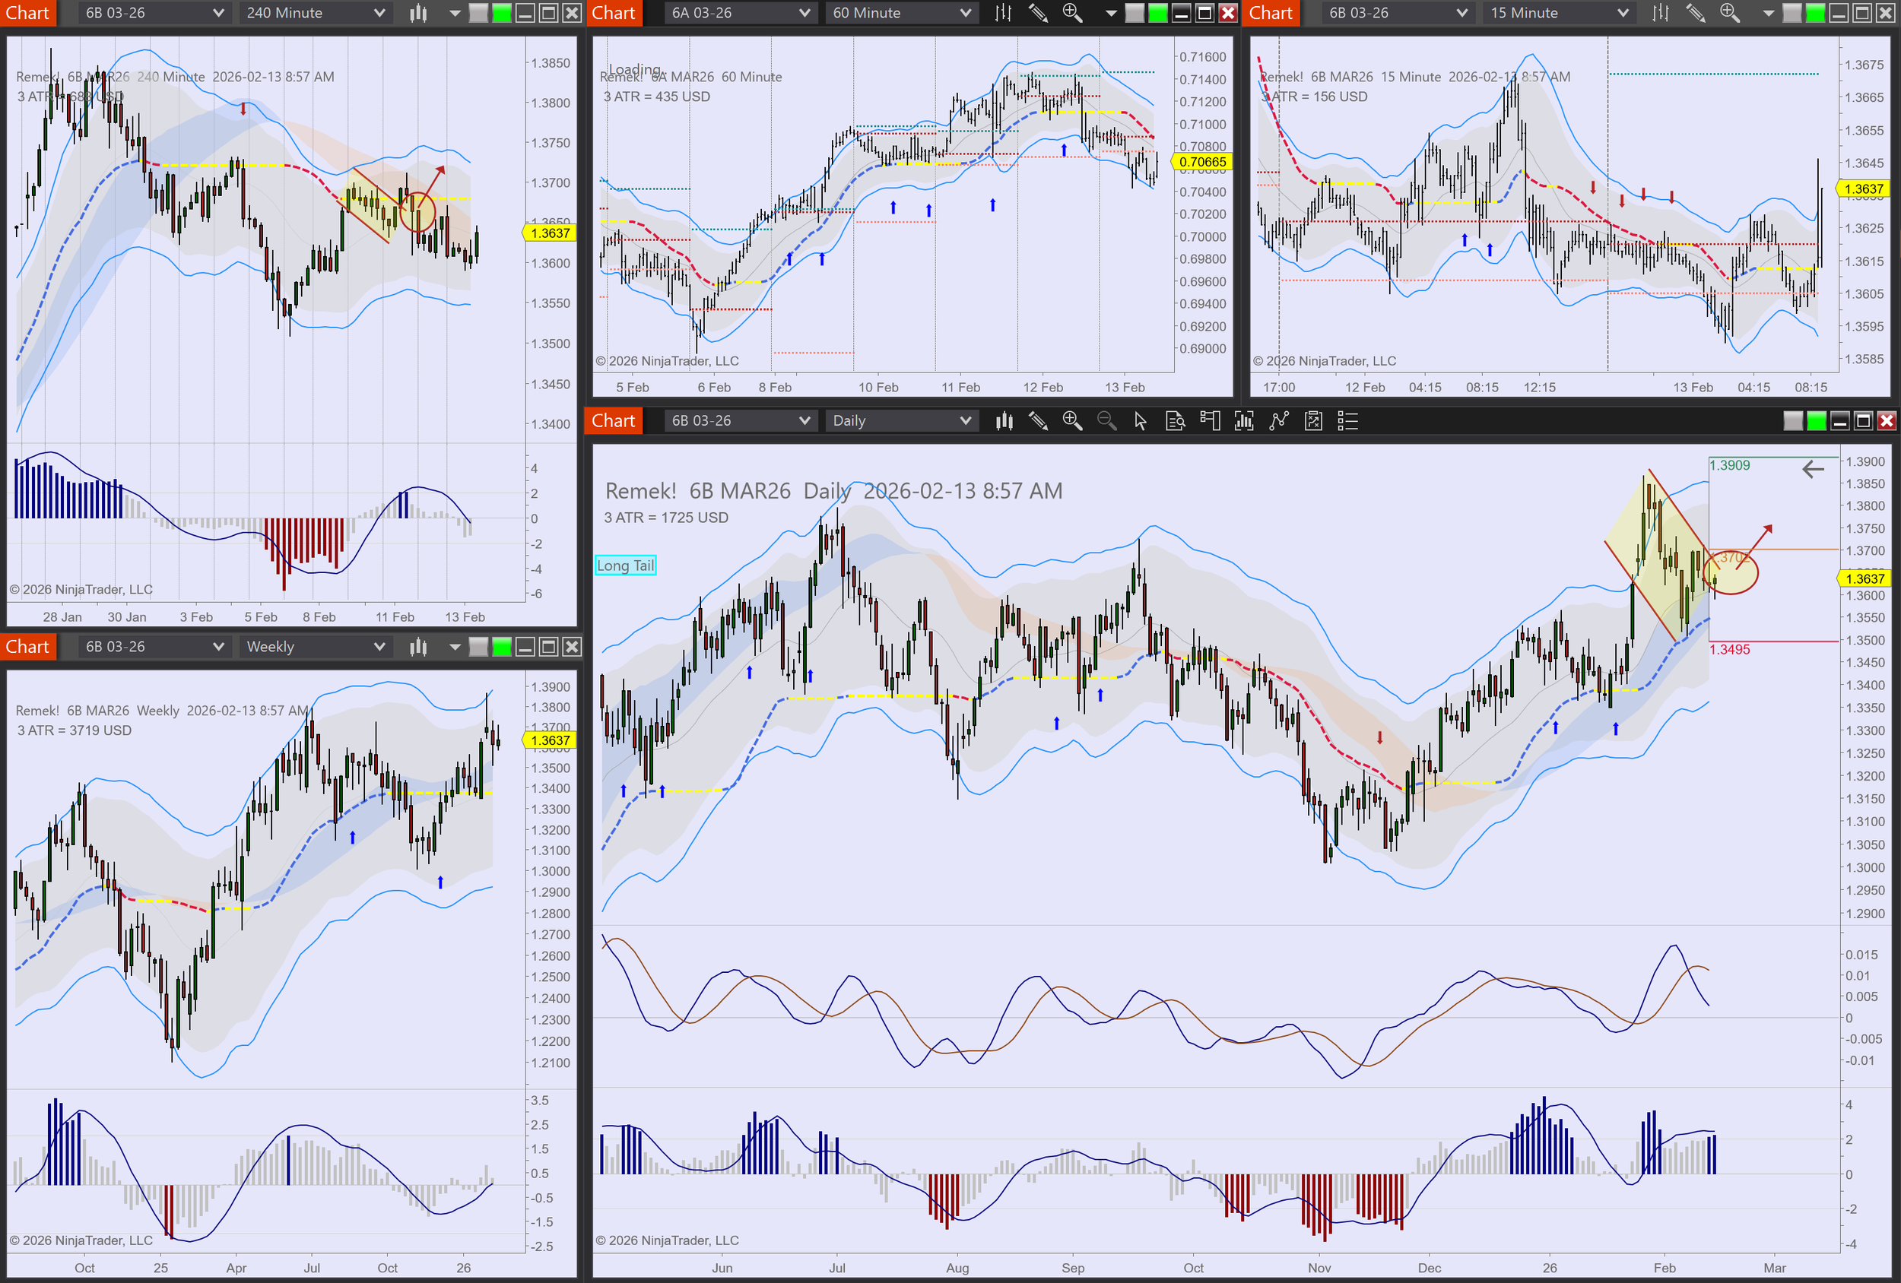Image resolution: width=1901 pixels, height=1283 pixels.
Task: Select drawing tools pencil in Daily chart
Action: click(1038, 420)
